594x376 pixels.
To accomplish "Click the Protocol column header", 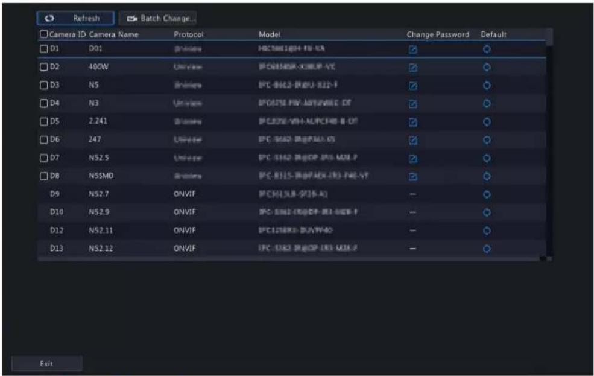I will (x=189, y=34).
